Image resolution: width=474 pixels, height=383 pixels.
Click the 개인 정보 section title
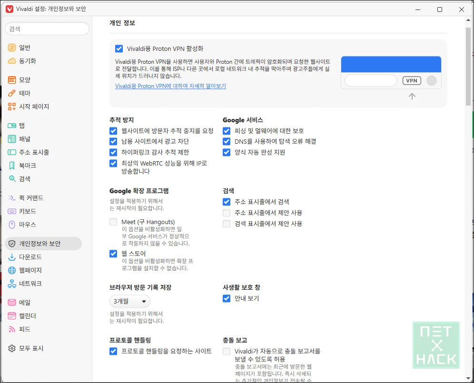(x=122, y=23)
